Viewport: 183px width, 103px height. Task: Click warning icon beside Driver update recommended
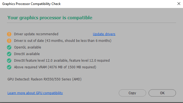tap(9, 34)
